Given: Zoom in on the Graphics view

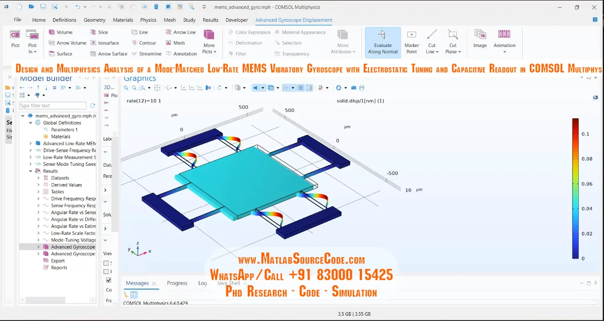Looking at the screenshot, I should point(126,88).
